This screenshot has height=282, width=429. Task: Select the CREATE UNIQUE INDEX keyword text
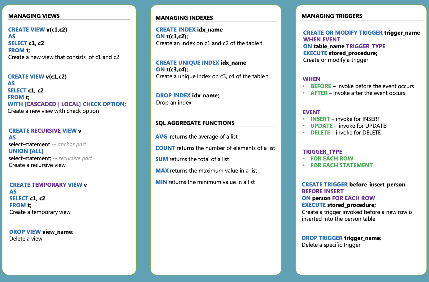click(187, 62)
